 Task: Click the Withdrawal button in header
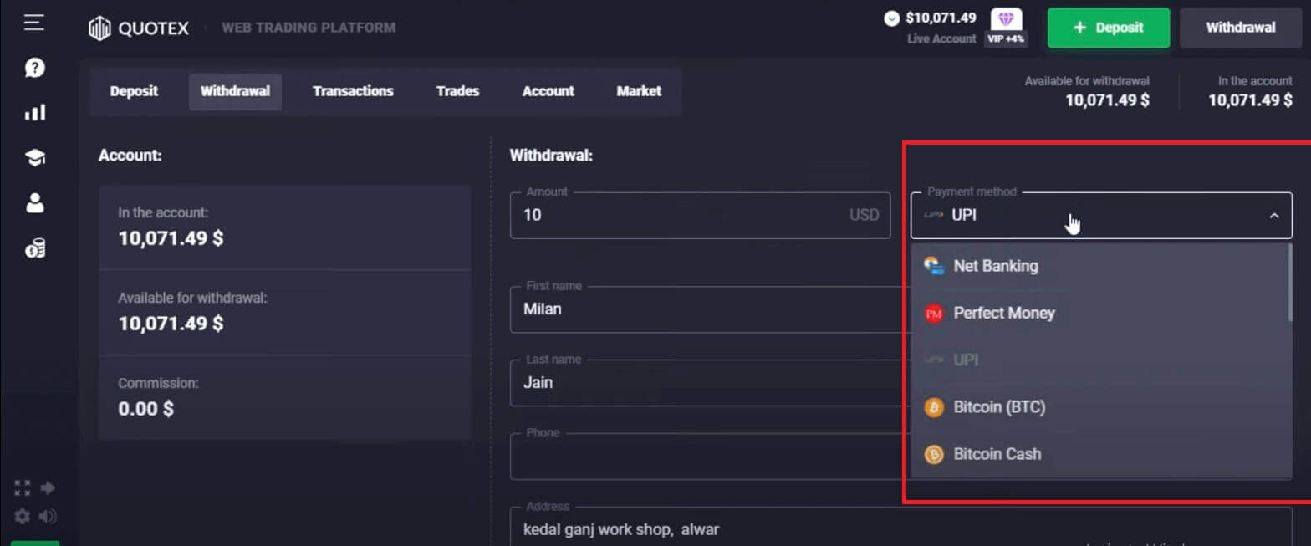tap(1240, 28)
